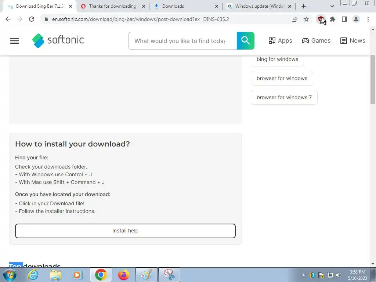
Task: Go back to the previous page
Action: coord(8,19)
